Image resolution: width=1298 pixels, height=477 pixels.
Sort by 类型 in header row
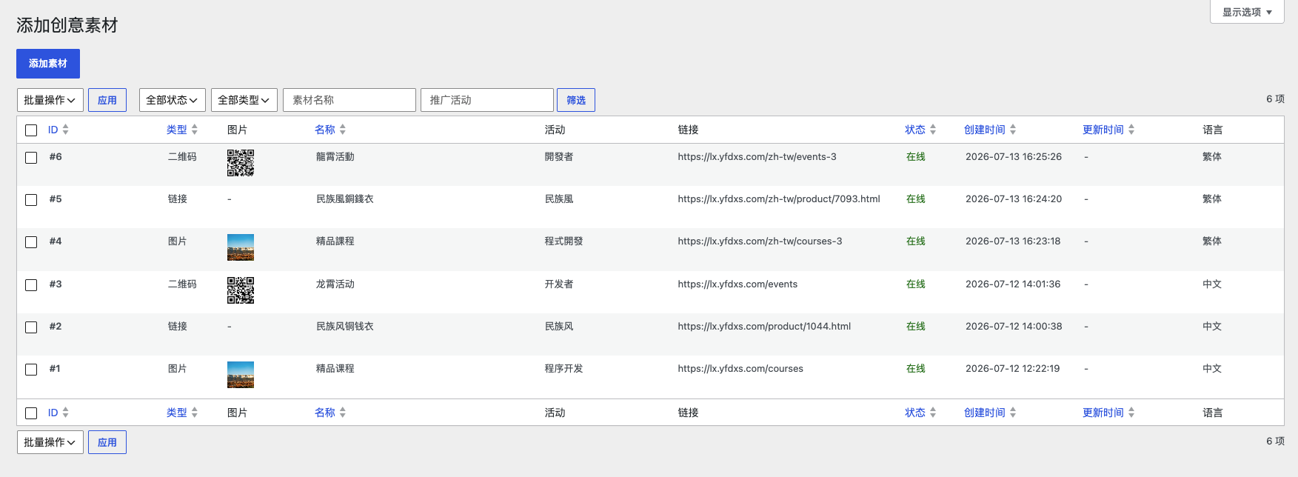[x=177, y=130]
